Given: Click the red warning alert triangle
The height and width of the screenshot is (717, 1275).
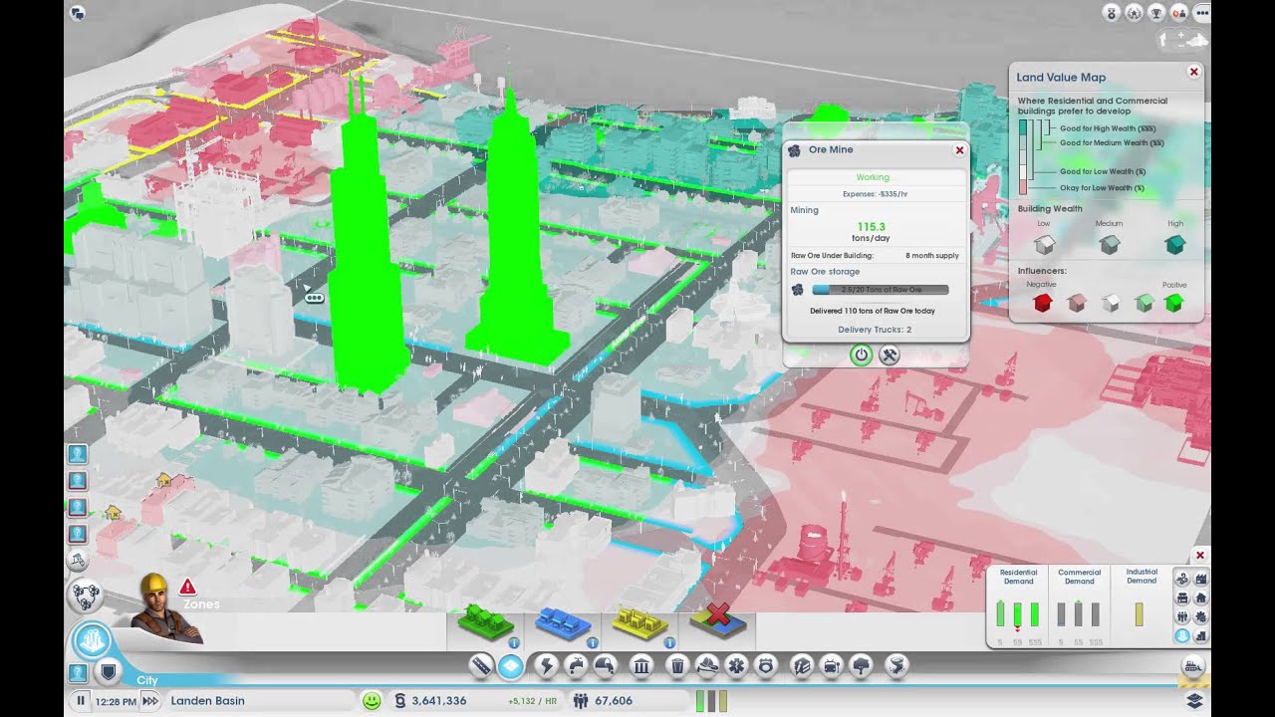Looking at the screenshot, I should click(x=187, y=588).
